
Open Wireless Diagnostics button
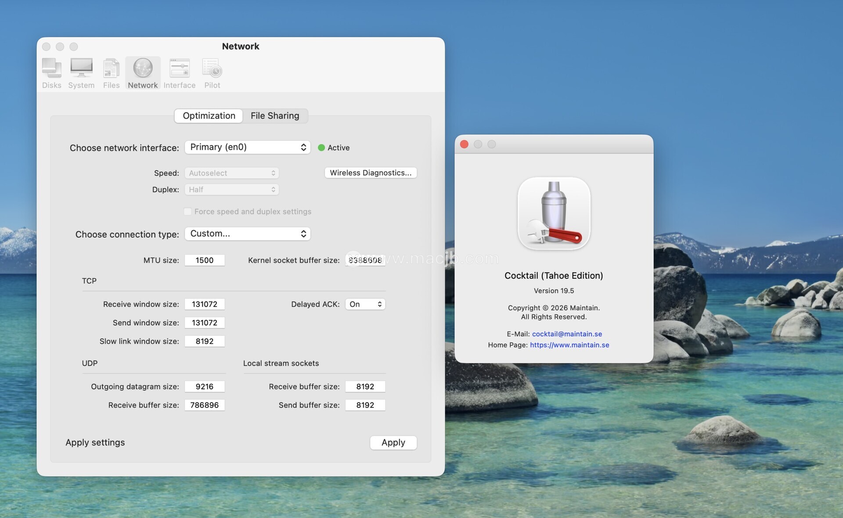370,173
